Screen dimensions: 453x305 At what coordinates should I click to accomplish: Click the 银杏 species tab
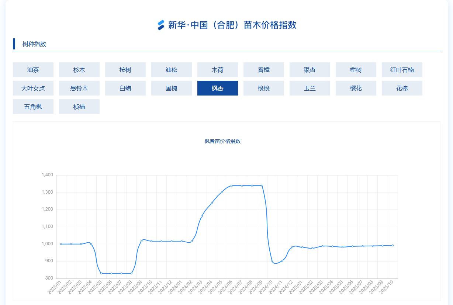[310, 70]
